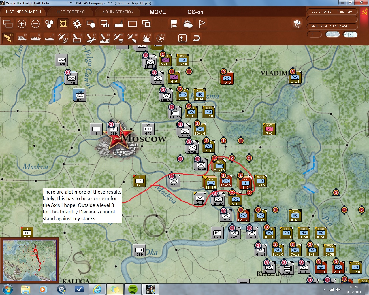This screenshot has height=295, width=369.
Task: Select the HQ 0-46 counter
Action: (260, 181)
